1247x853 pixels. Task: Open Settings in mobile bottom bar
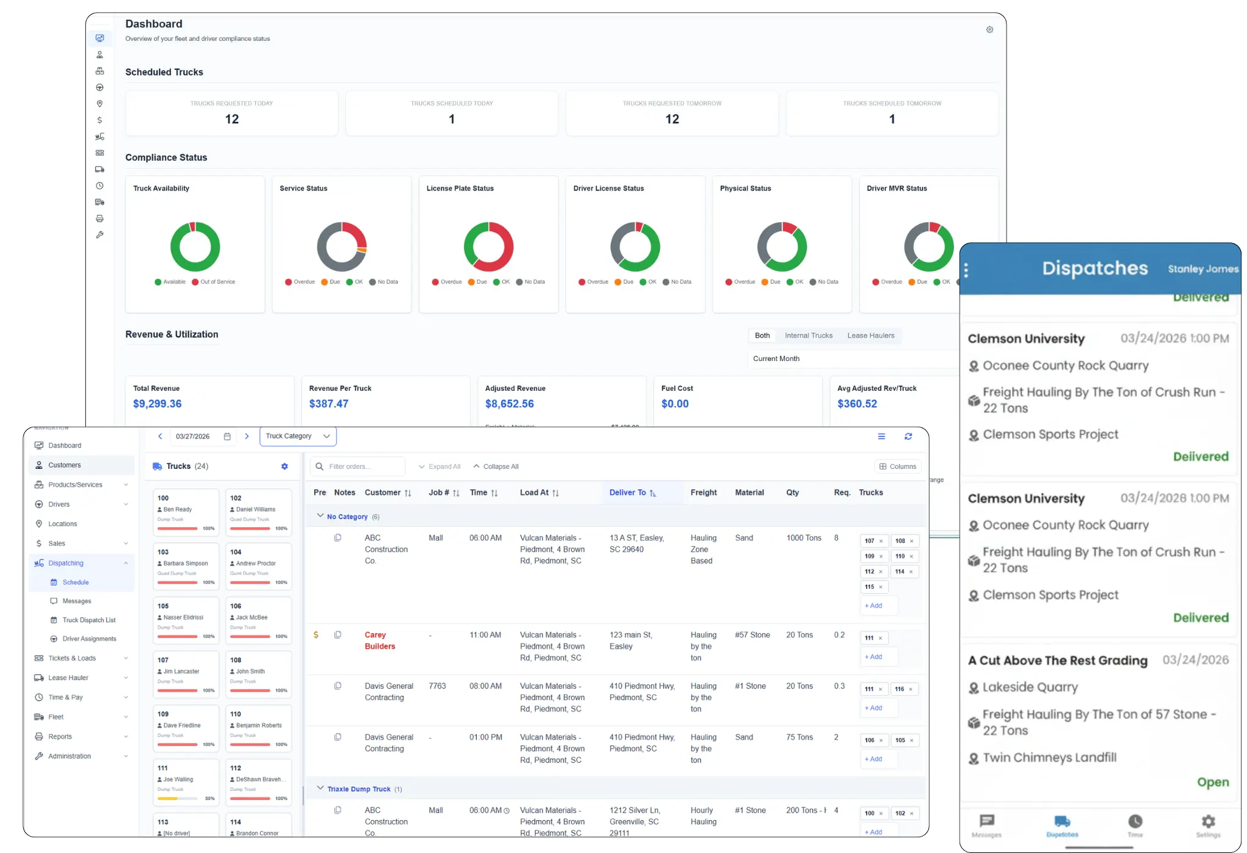(1208, 826)
